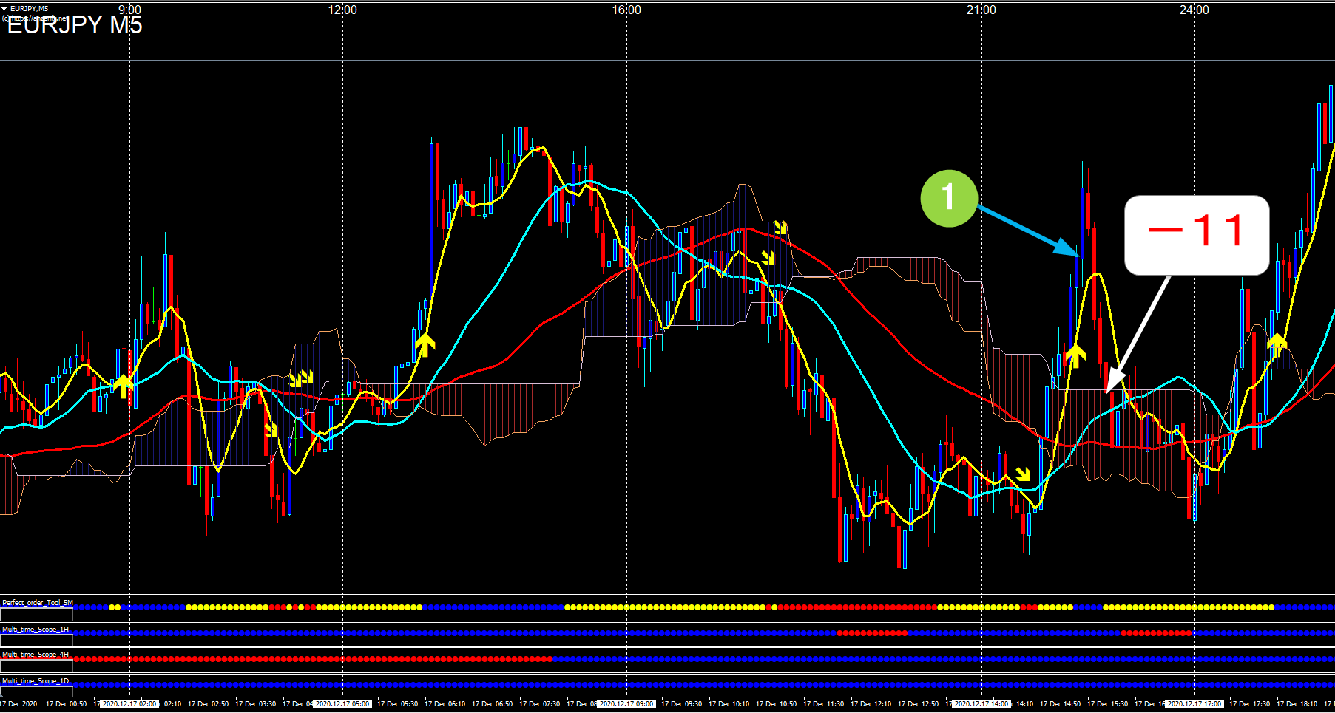This screenshot has width=1335, height=713.
Task: Click the 9:00 time label at top
Action: (129, 10)
